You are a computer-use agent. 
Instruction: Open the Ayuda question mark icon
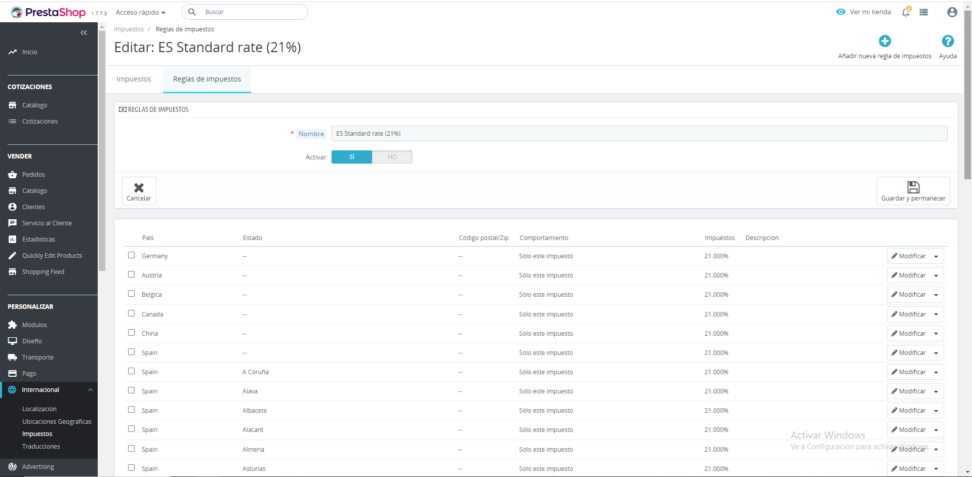(x=948, y=41)
